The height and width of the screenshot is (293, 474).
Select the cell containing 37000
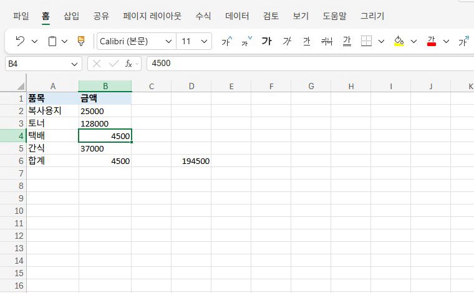click(105, 148)
